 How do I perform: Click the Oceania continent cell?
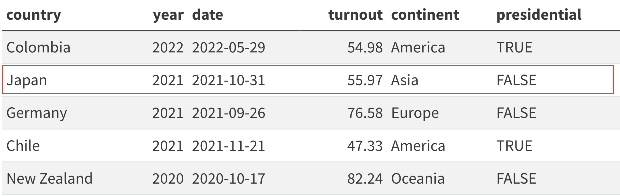click(418, 179)
